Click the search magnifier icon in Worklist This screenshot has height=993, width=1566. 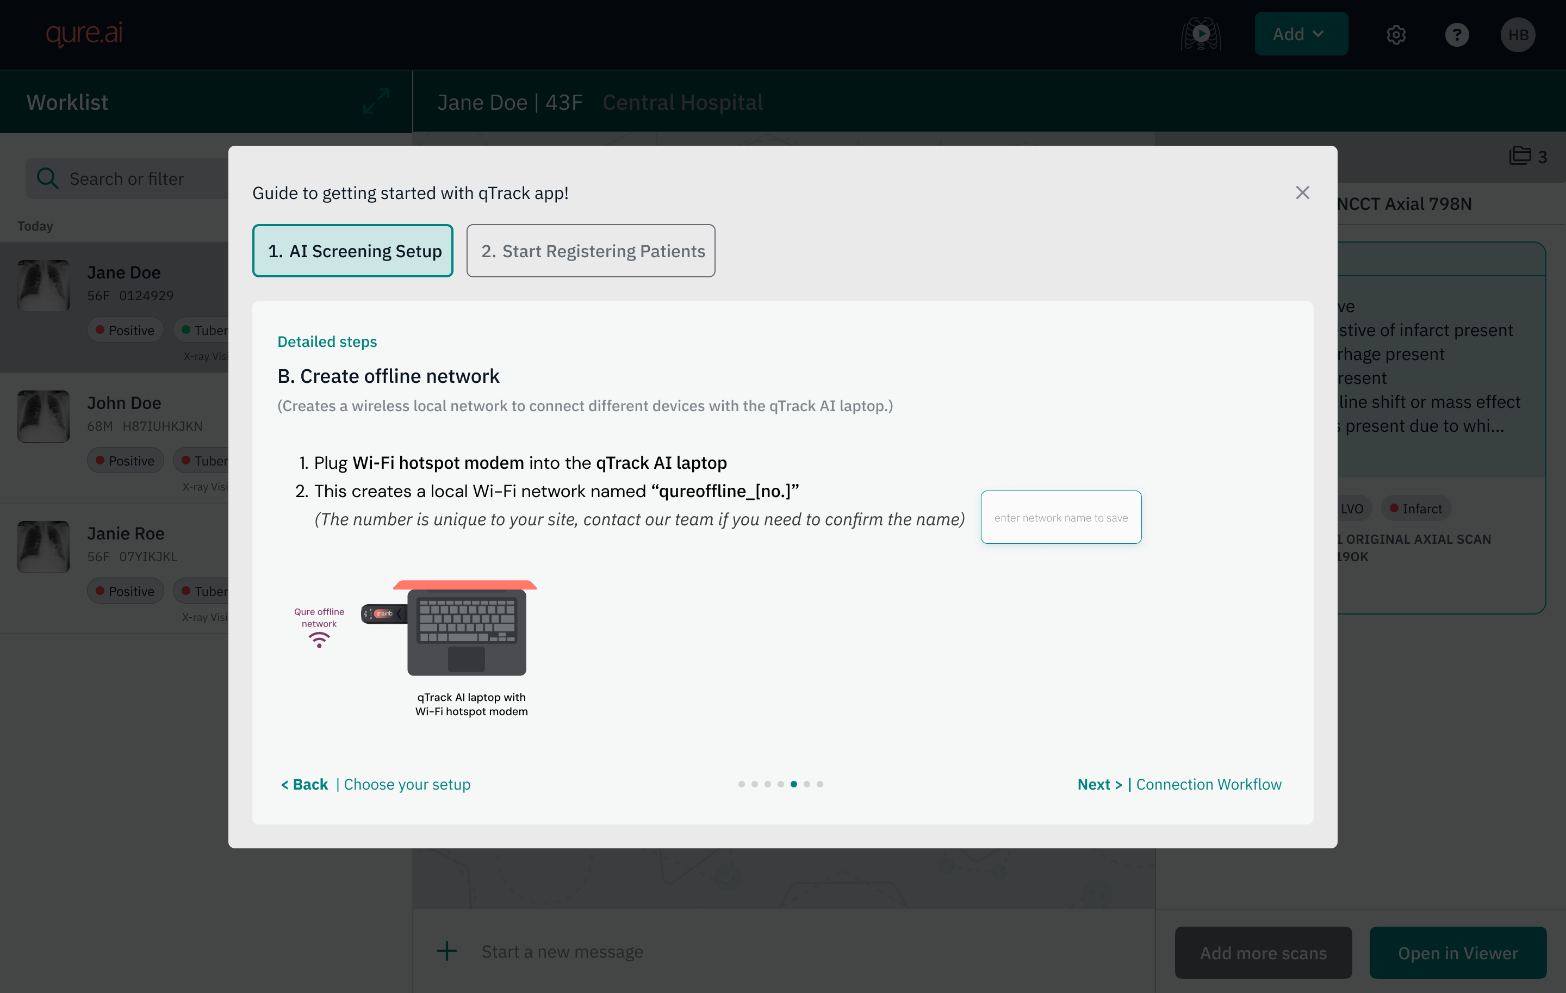tap(47, 177)
